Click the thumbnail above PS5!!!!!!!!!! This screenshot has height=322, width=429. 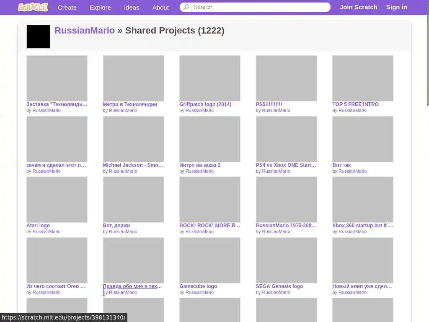pos(287,78)
